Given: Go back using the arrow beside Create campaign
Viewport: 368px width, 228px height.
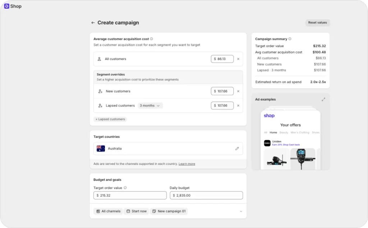Looking at the screenshot, I should click(93, 23).
